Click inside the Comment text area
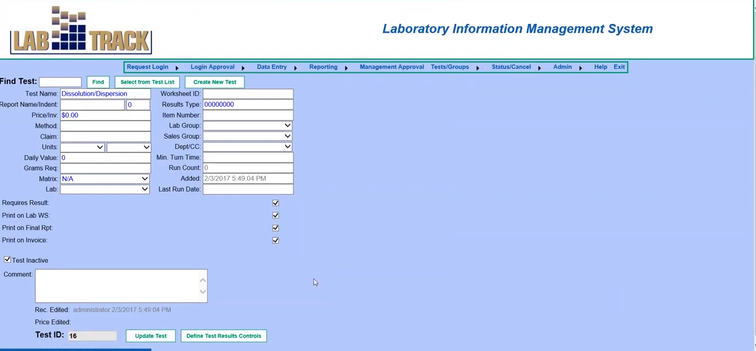The height and width of the screenshot is (351, 756). point(117,285)
